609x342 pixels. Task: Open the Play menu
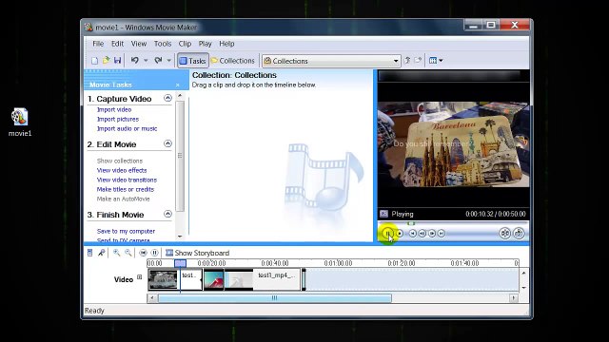click(206, 44)
